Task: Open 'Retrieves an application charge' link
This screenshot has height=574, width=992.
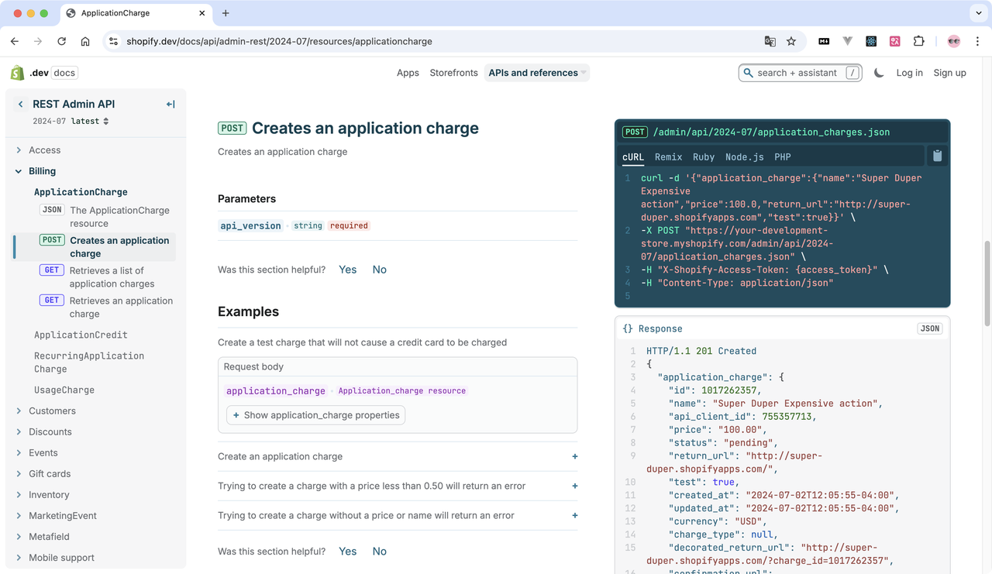Action: coord(121,307)
